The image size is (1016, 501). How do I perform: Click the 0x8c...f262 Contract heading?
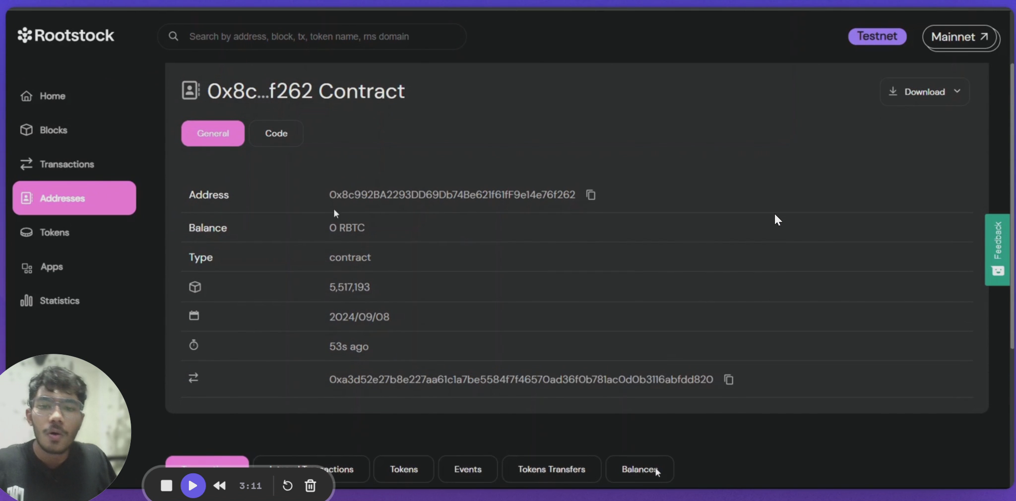tap(306, 91)
